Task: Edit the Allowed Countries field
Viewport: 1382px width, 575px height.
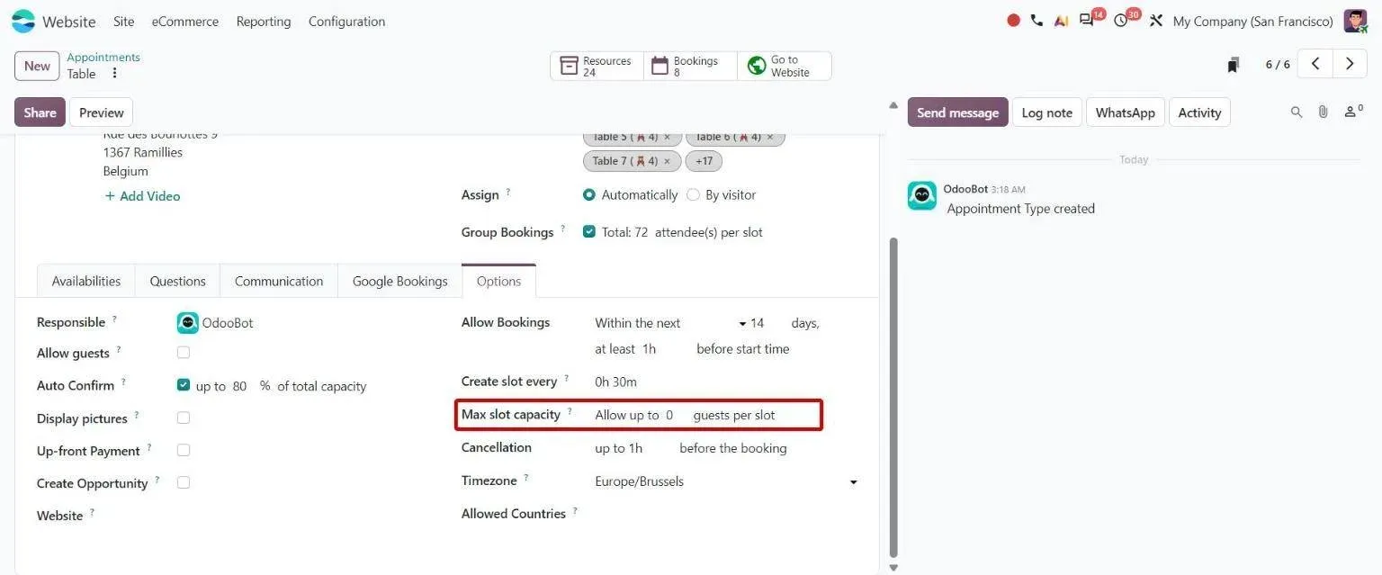Action: (x=726, y=514)
